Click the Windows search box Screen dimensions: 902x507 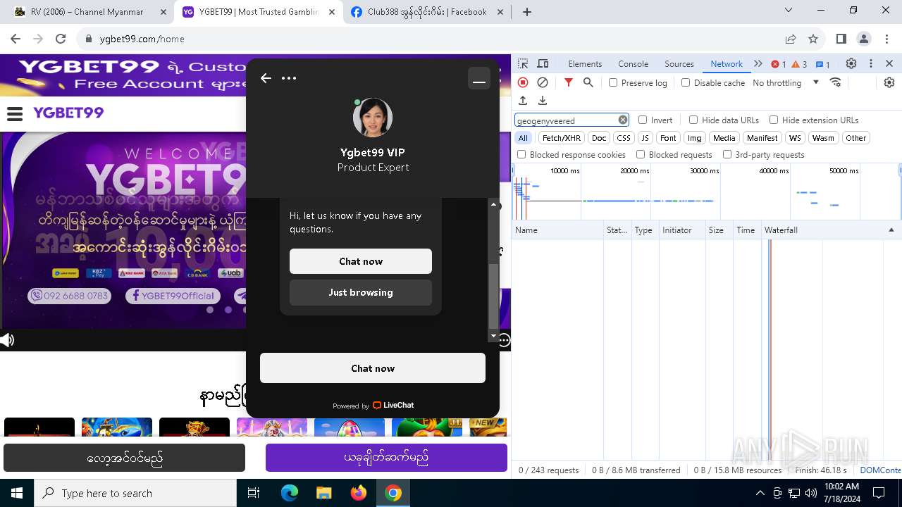pyautogui.click(x=136, y=493)
